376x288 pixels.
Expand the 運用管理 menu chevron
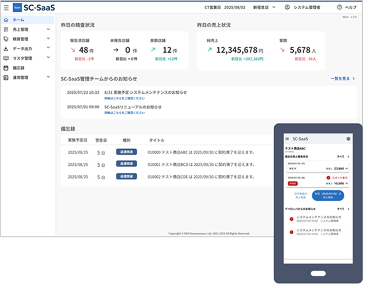tap(48, 76)
